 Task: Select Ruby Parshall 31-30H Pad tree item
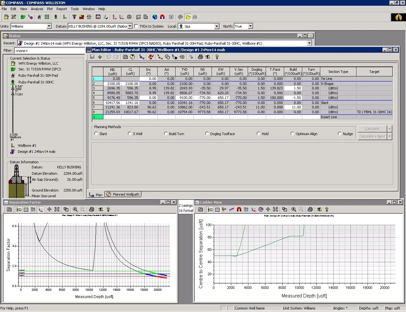click(x=38, y=75)
